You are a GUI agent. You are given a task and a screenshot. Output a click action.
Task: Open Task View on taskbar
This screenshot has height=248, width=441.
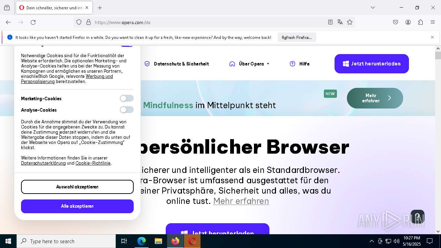pos(124,241)
